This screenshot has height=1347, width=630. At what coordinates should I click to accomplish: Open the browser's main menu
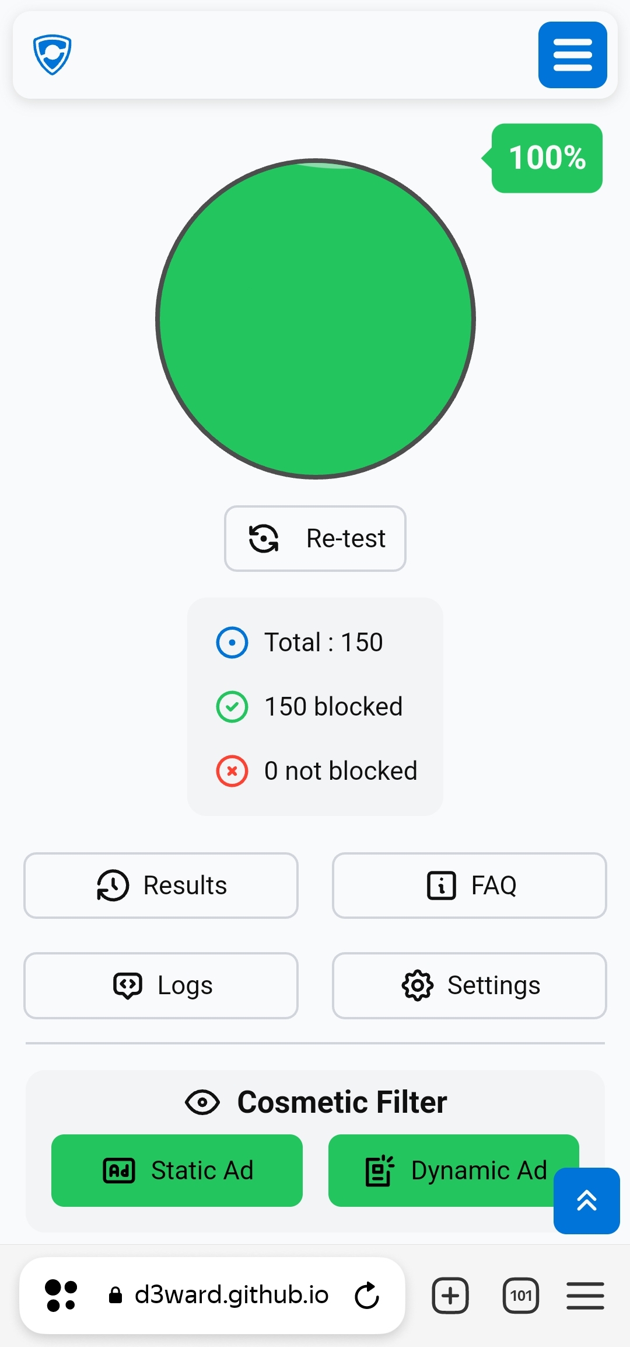585,1296
